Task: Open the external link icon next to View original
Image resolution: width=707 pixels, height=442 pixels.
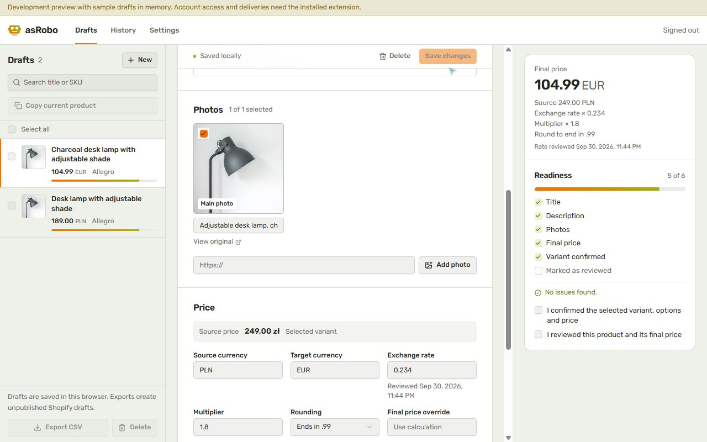Action: pyautogui.click(x=238, y=242)
